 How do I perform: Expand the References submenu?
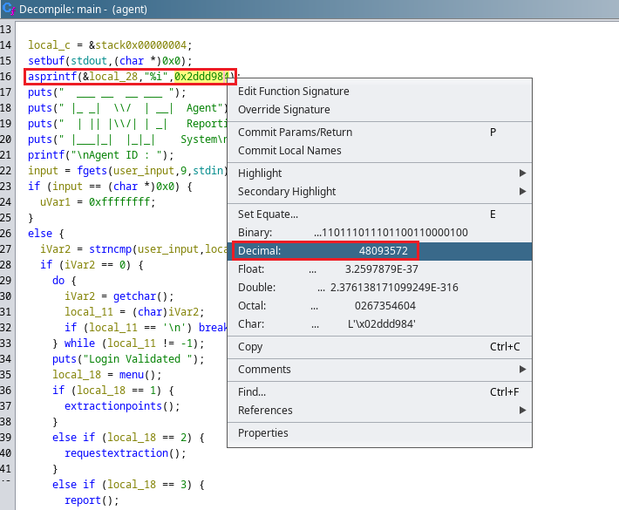(x=265, y=411)
